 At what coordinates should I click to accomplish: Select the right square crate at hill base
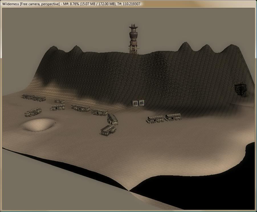pos(141,103)
